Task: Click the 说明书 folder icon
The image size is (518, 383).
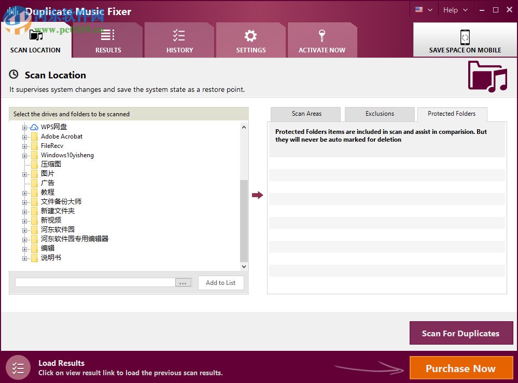Action: point(34,257)
